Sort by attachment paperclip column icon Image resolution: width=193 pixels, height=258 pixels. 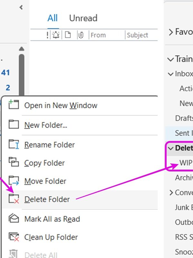coord(81,35)
